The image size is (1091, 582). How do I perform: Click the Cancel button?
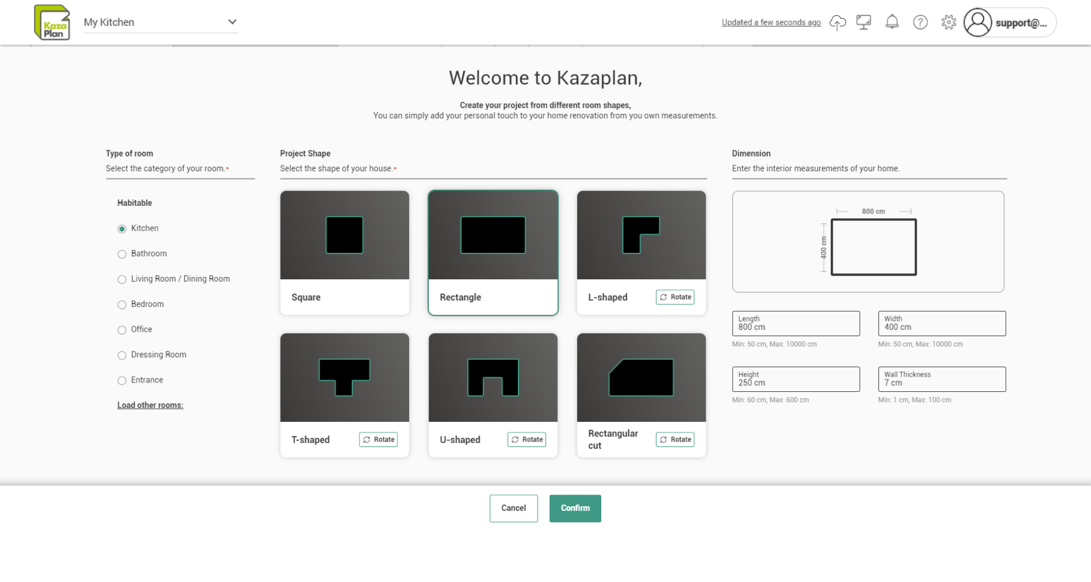(x=514, y=508)
